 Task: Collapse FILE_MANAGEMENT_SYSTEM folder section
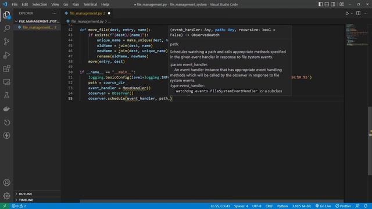(x=37, y=21)
